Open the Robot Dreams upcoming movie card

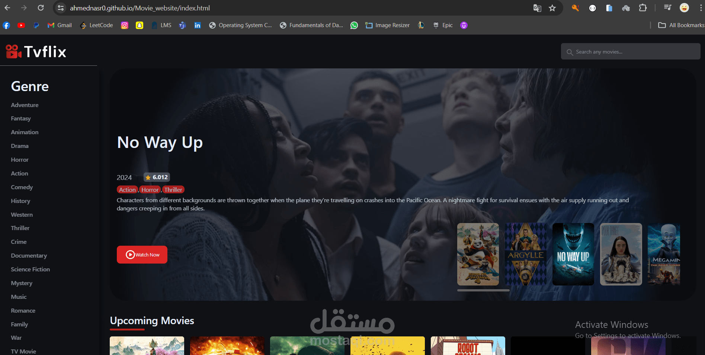coord(468,346)
